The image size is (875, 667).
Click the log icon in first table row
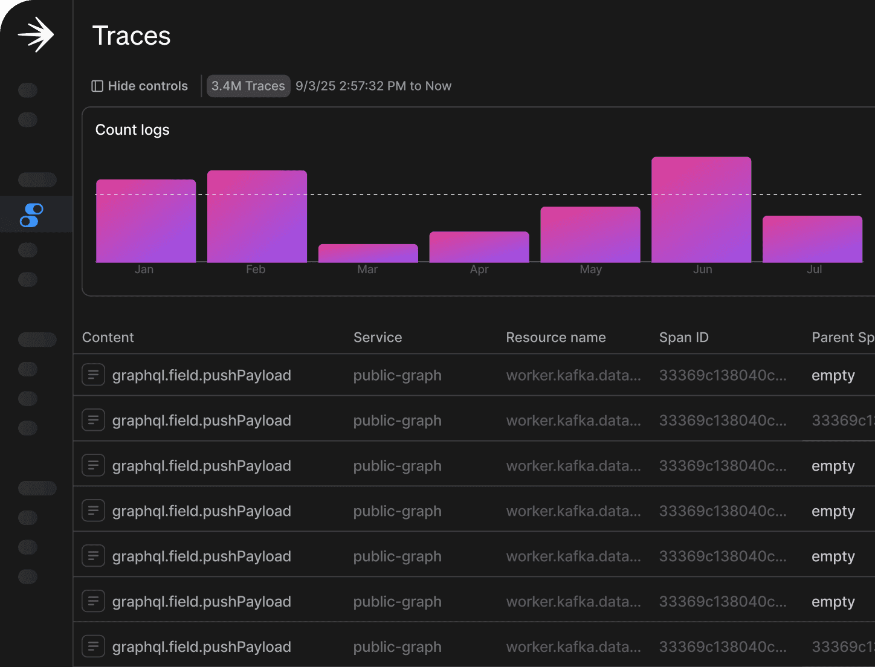(94, 375)
